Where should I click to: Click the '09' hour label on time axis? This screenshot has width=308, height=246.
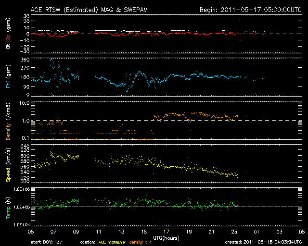76,232
